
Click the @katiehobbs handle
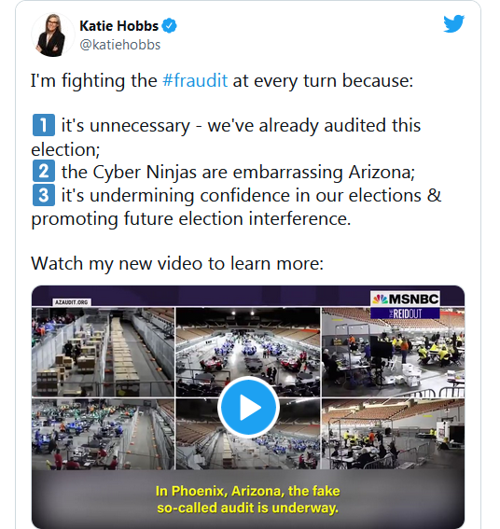[x=119, y=45]
